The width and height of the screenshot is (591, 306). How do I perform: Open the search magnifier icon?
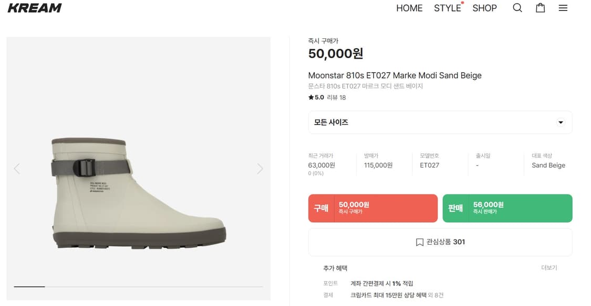[x=517, y=8]
